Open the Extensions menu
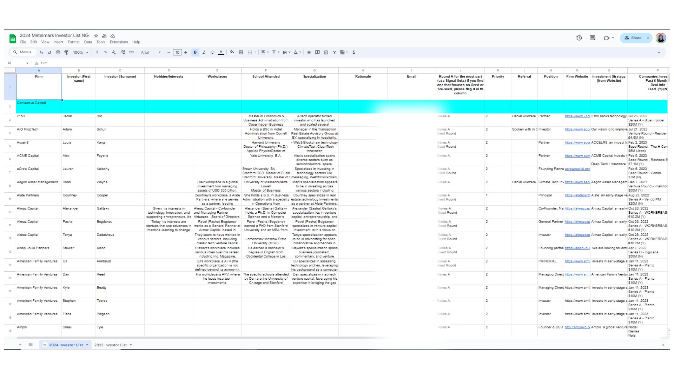Viewport: 674px width, 379px height. [119, 42]
